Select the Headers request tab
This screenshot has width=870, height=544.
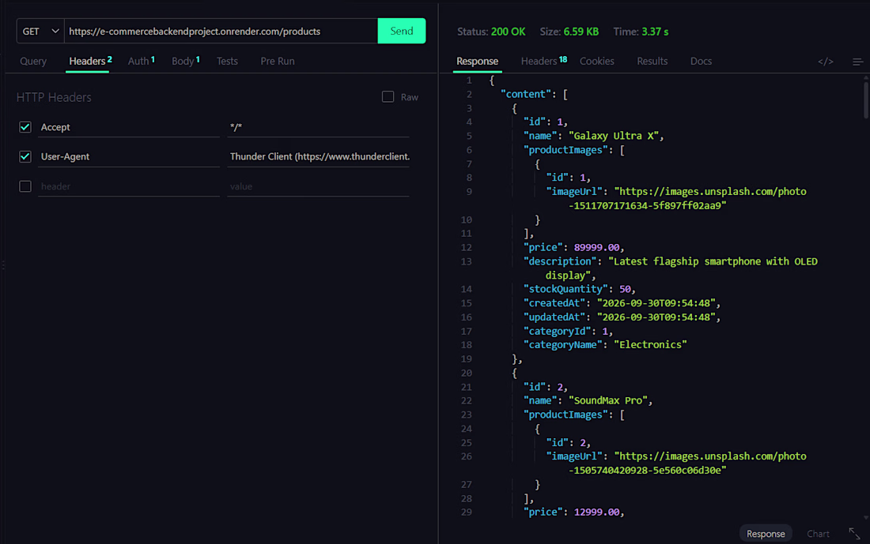point(90,61)
